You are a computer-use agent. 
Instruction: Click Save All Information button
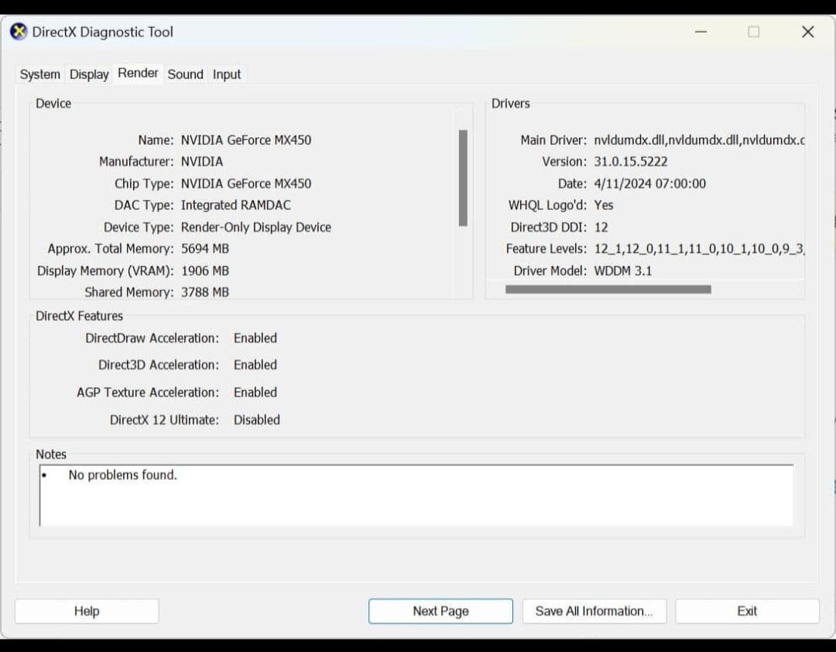click(x=594, y=611)
